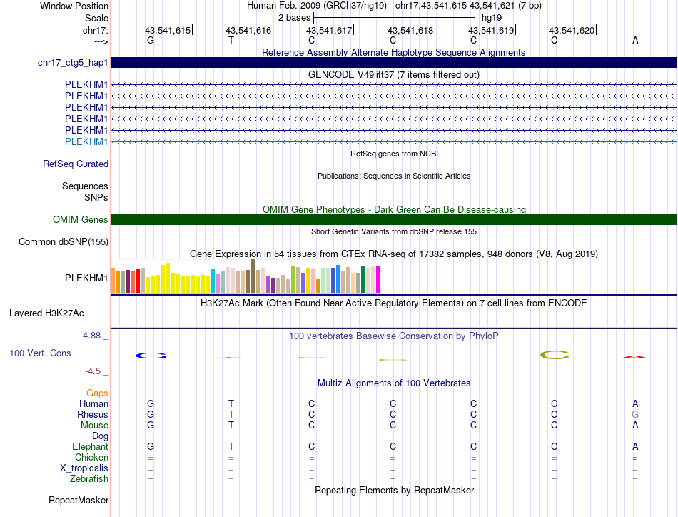Click the Rhesus alignment row label
The height and width of the screenshot is (517, 678).
point(93,414)
